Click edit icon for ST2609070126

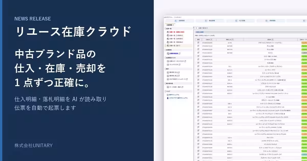(198, 80)
